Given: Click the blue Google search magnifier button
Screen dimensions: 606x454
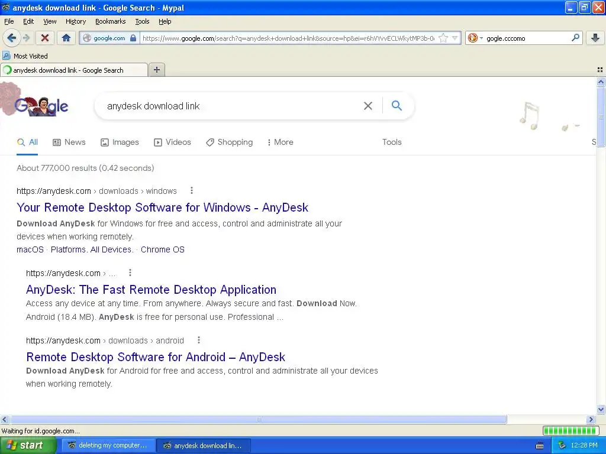Looking at the screenshot, I should click(397, 105).
